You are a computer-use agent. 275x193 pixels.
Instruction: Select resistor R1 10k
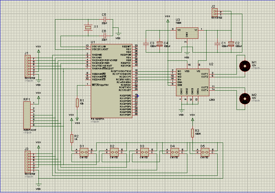click(x=77, y=103)
